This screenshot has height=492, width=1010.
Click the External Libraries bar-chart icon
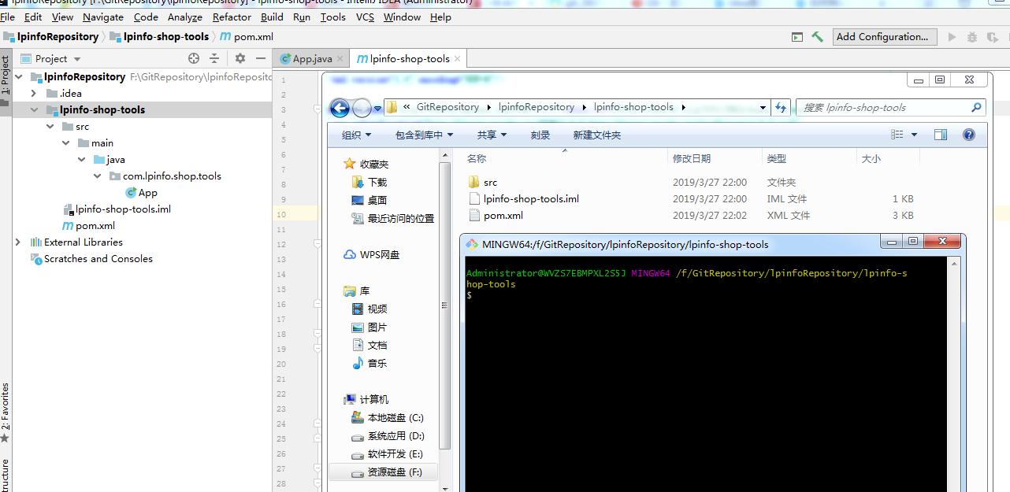click(x=35, y=242)
